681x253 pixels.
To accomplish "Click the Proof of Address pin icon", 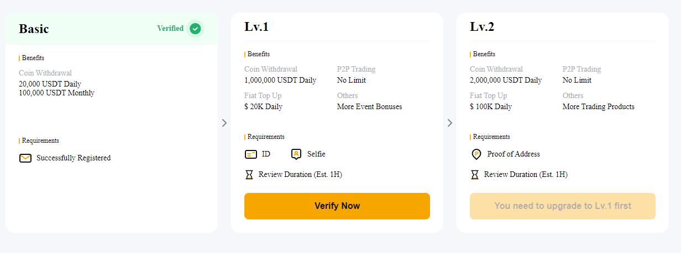I will tap(476, 154).
